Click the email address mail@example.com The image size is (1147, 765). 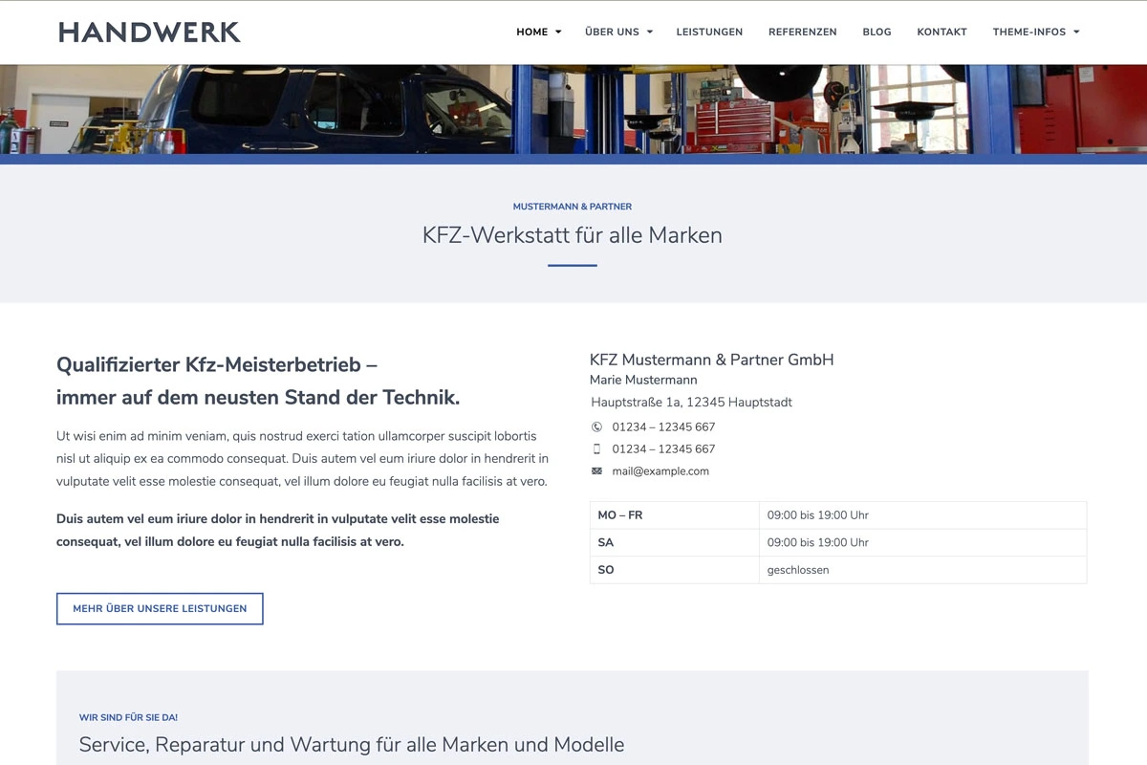(660, 470)
